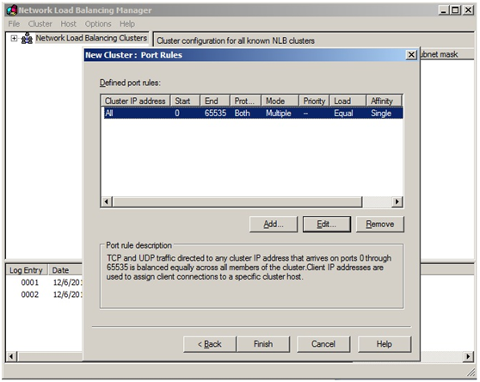Open the Cluster menu

tap(40, 24)
